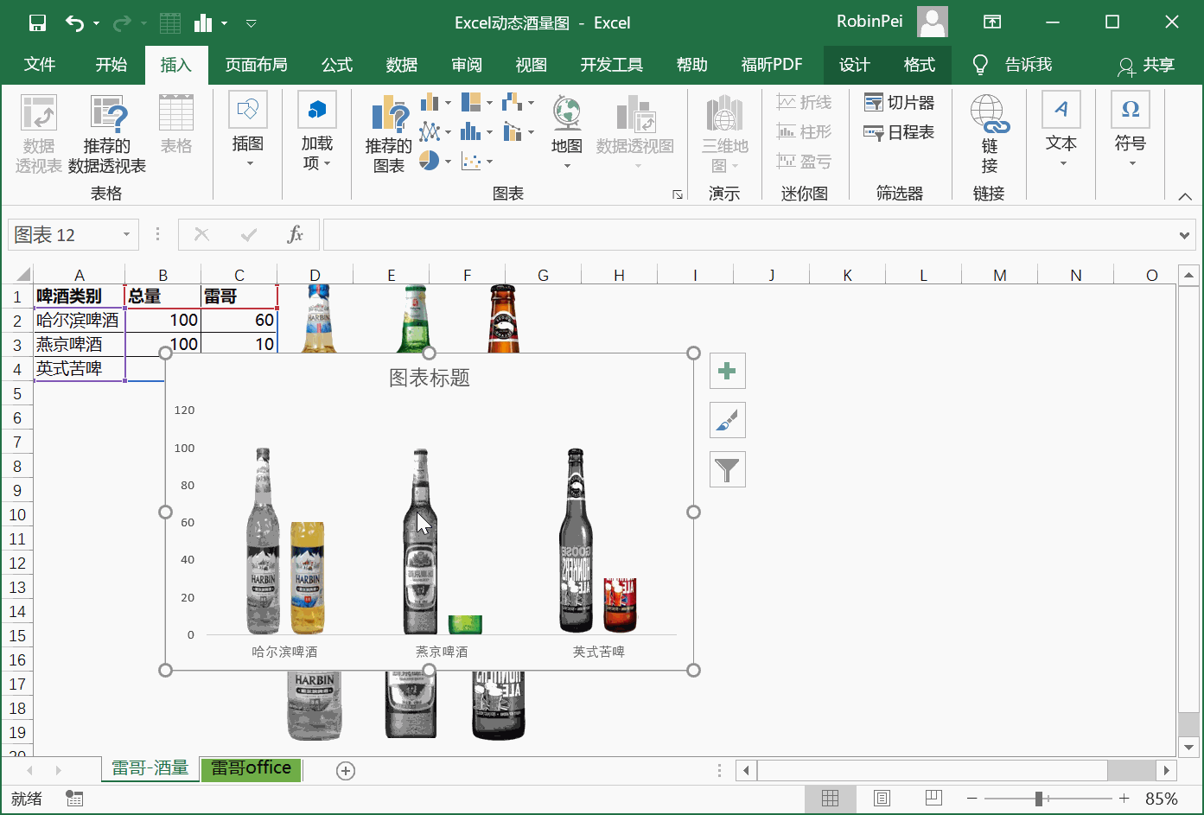
Task: Click the Chart Elements plus button
Action: point(727,372)
